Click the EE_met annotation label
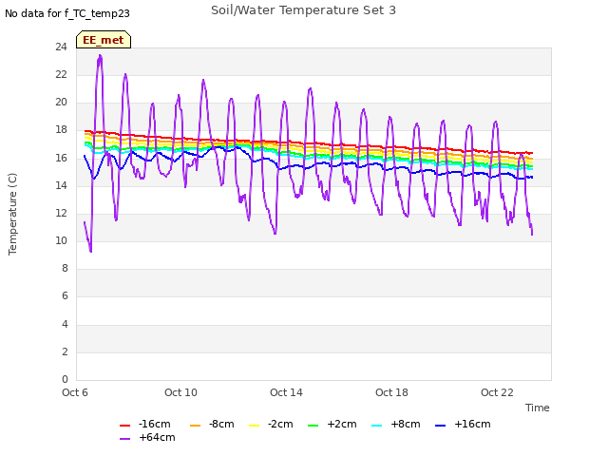The width and height of the screenshot is (608, 456). pos(104,40)
